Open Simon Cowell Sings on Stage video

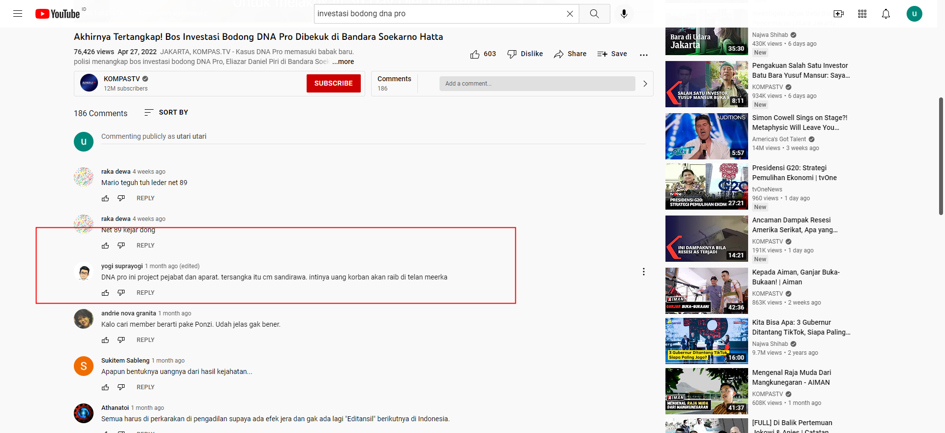click(800, 123)
